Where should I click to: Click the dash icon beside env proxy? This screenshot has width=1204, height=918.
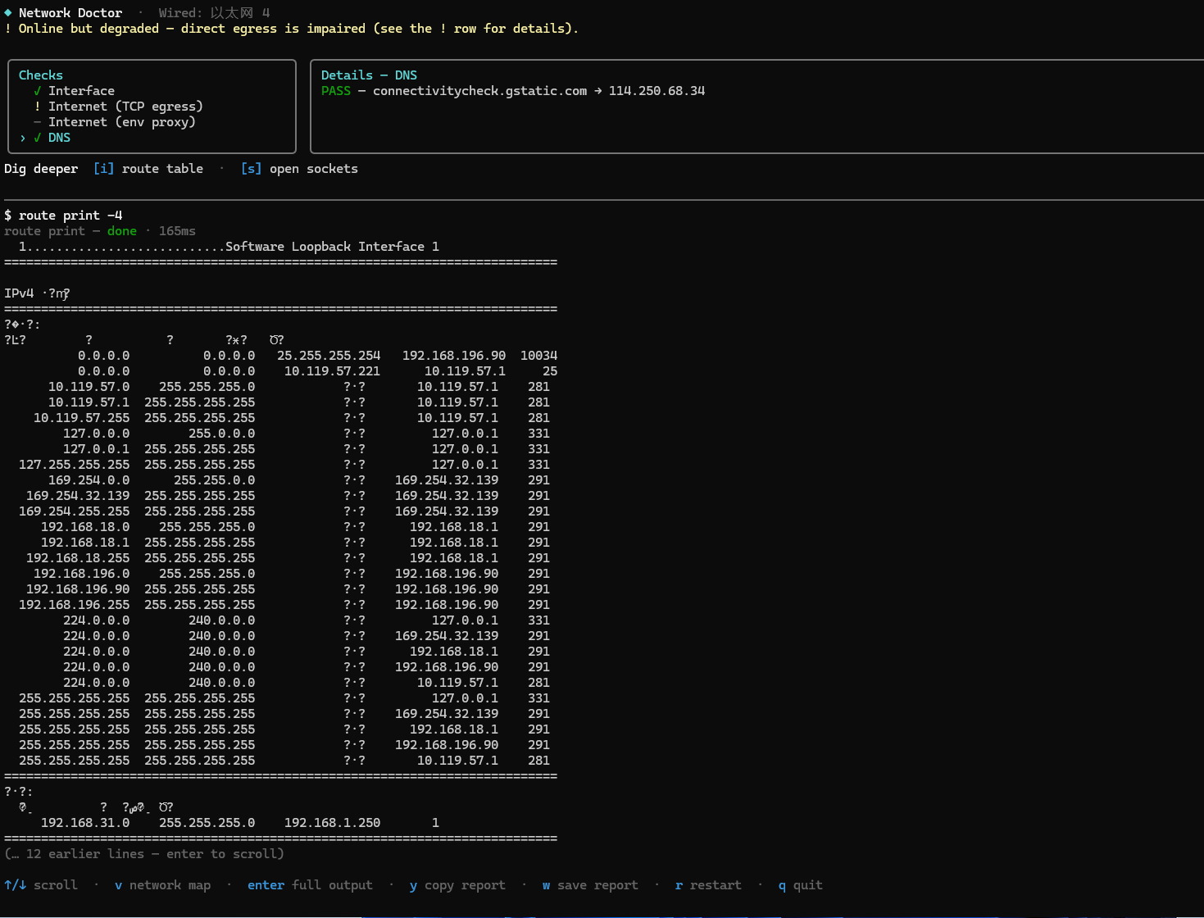point(38,122)
